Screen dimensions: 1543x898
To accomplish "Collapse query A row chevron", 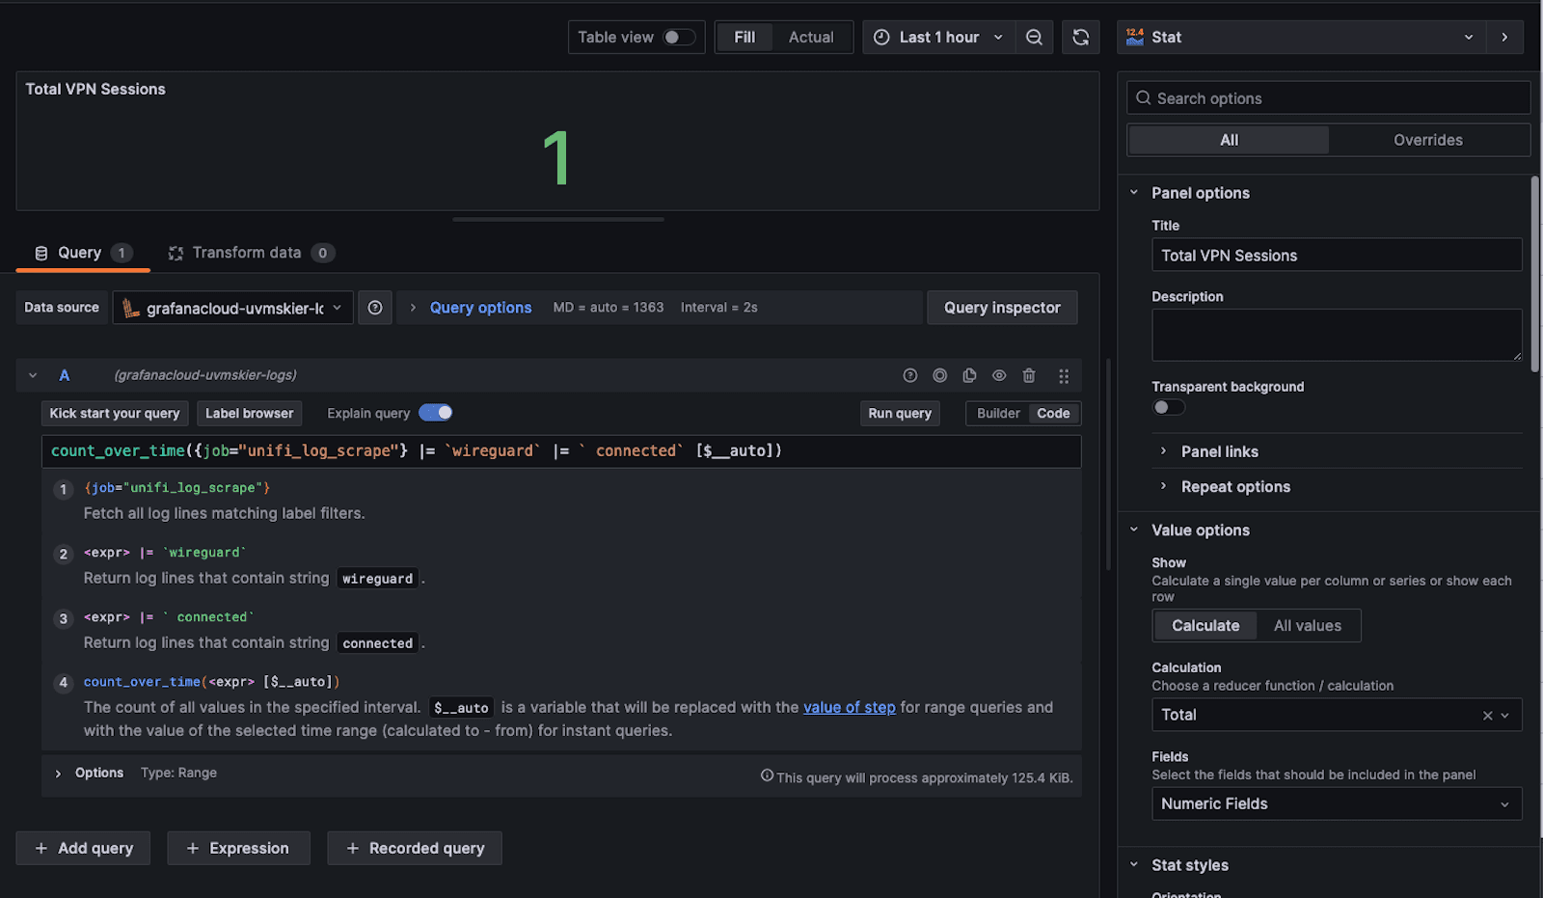I will coord(33,375).
